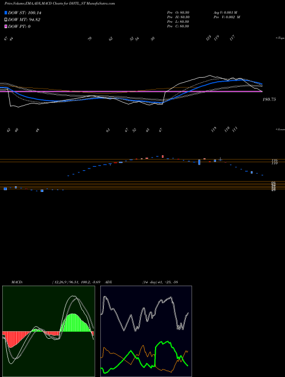Click the 116 price level label

tap(274, 161)
